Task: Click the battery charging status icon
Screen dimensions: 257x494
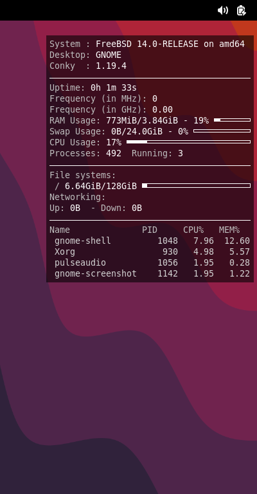Action: tap(242, 10)
